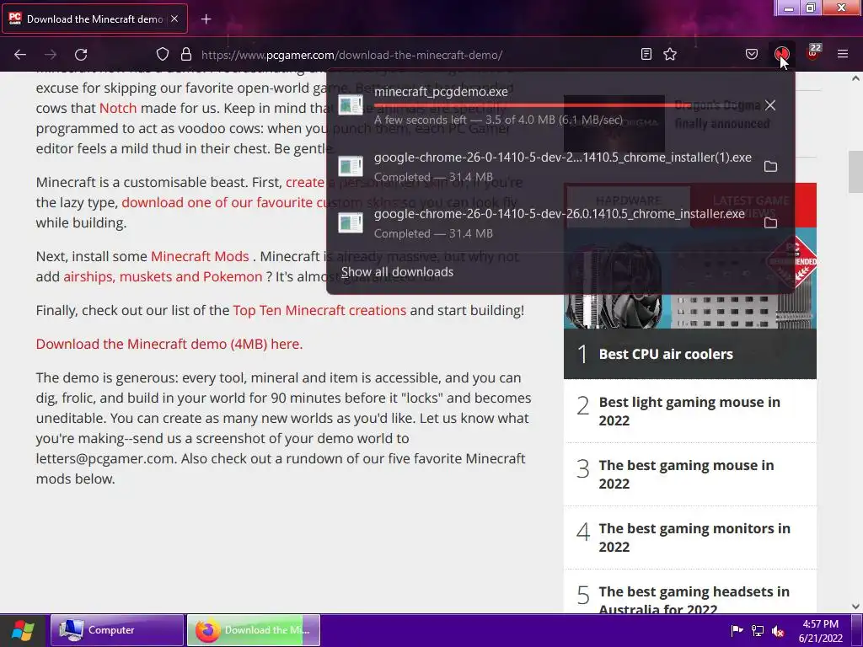
Task: Open the Windows Start button
Action: [23, 630]
